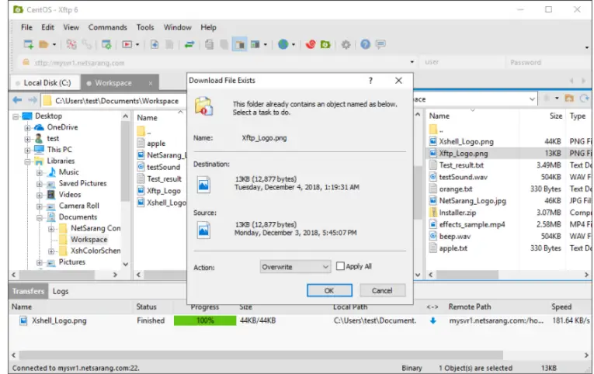Image resolution: width=594 pixels, height=374 pixels.
Task: Open the File menu
Action: point(26,27)
